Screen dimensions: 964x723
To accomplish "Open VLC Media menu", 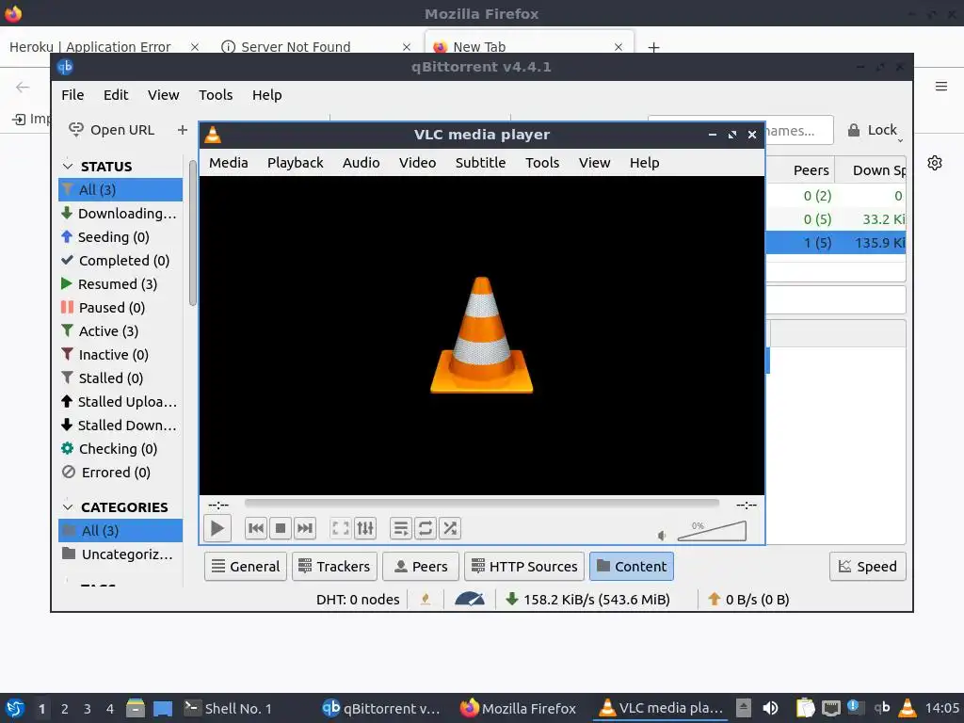I will click(x=228, y=163).
